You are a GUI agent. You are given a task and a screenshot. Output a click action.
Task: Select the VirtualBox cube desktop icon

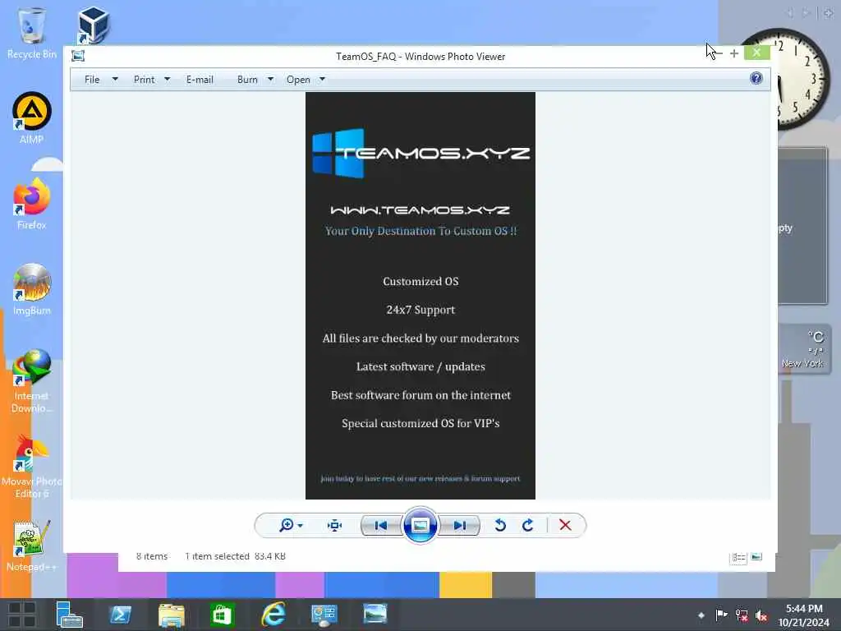click(x=93, y=25)
